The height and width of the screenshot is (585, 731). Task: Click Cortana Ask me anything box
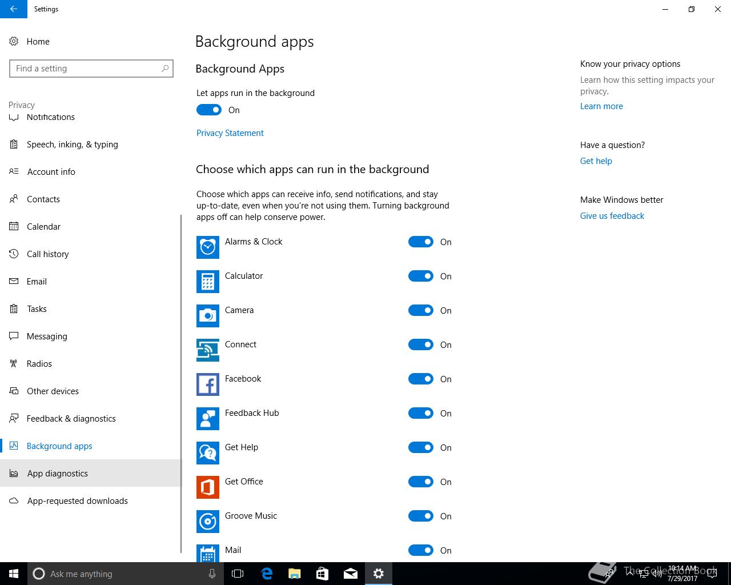(x=124, y=574)
